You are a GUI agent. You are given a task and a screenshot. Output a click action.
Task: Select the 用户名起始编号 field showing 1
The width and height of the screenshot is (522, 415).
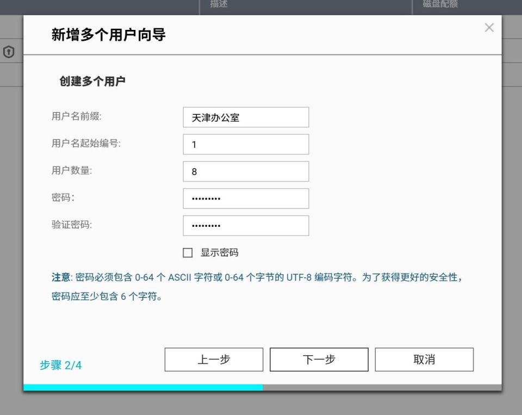[x=246, y=144]
